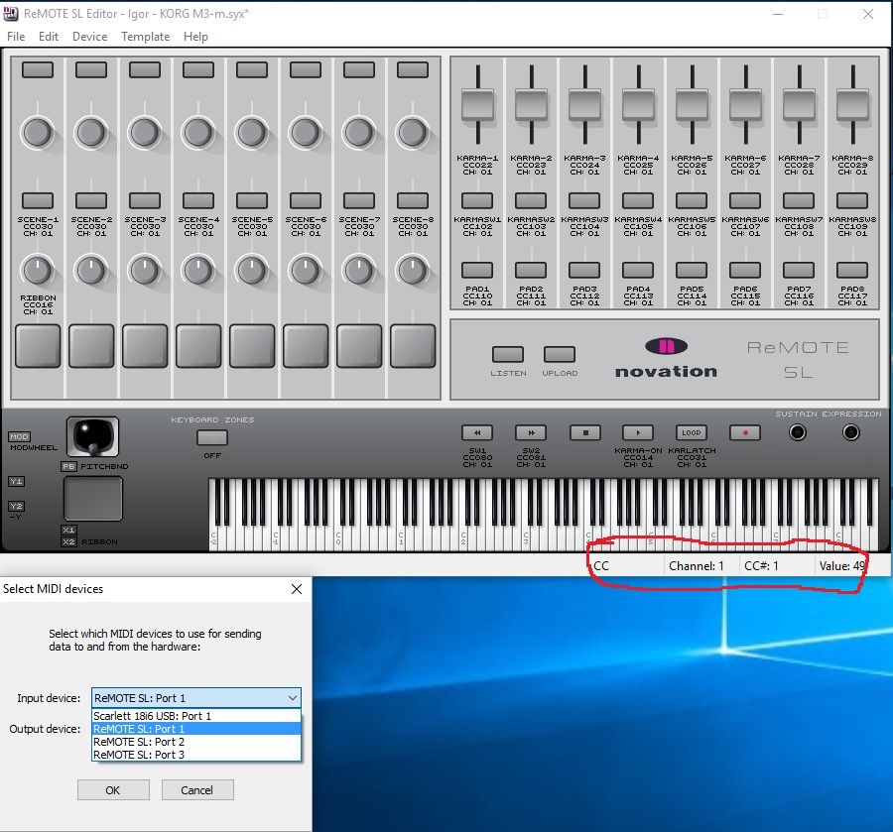This screenshot has width=893, height=832.
Task: Open the Input device combo box
Action: pos(195,698)
